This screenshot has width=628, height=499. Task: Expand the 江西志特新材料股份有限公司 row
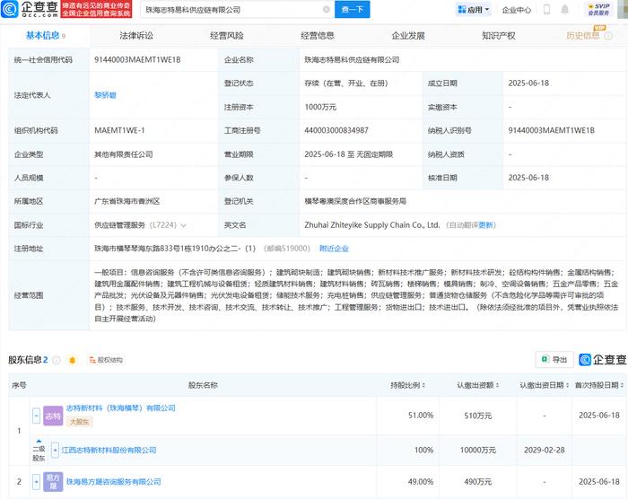[56, 451]
